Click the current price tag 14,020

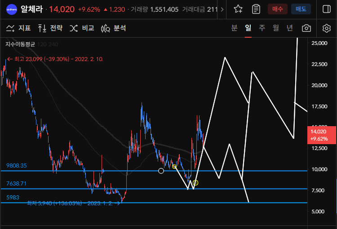tap(322, 135)
